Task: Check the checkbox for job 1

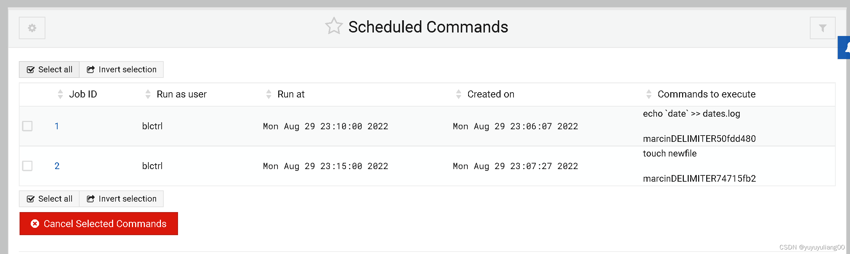Action: tap(27, 126)
